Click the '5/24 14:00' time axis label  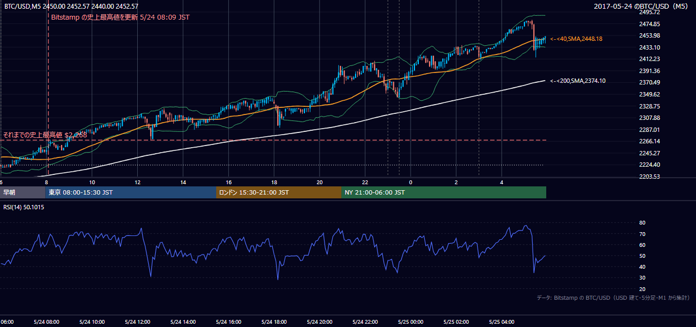(183, 322)
